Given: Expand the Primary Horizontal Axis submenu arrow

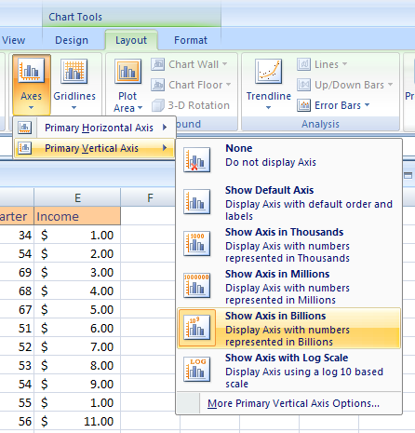Looking at the screenshot, I should coord(165,128).
